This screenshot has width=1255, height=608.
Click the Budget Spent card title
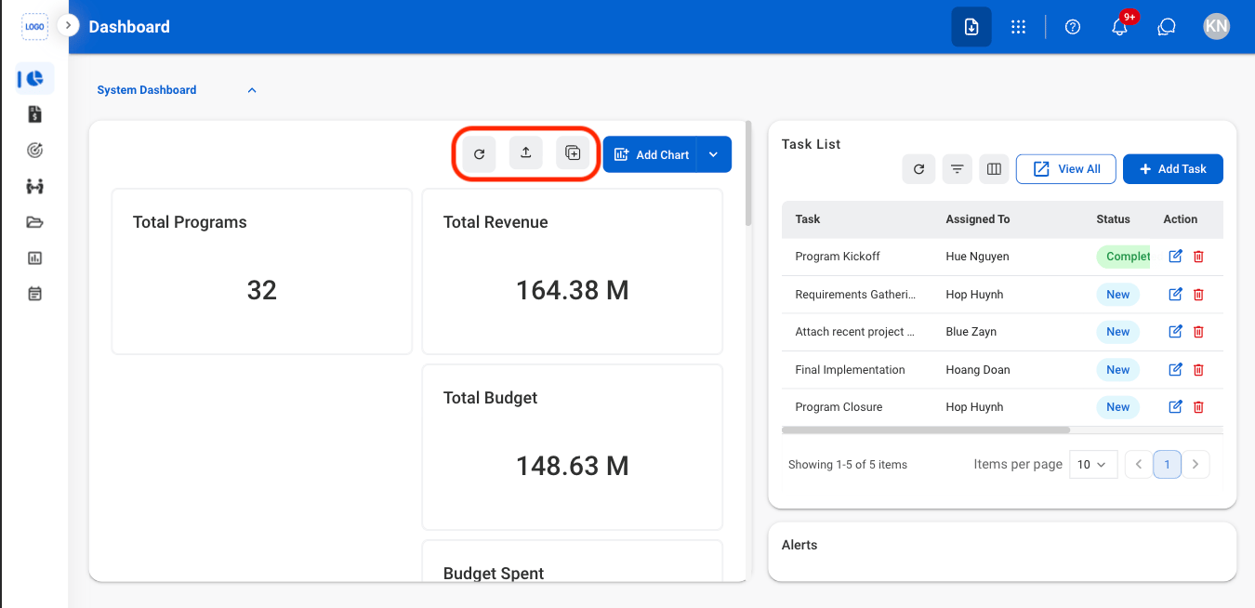(494, 574)
